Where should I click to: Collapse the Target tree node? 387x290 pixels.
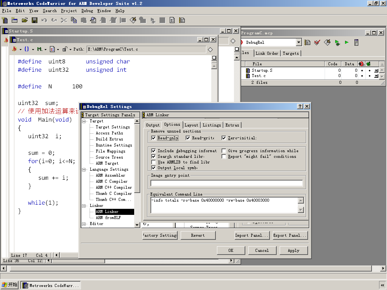point(84,121)
